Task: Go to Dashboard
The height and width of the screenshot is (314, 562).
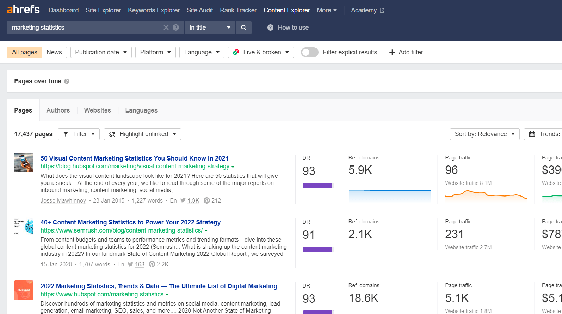Action: tap(63, 10)
